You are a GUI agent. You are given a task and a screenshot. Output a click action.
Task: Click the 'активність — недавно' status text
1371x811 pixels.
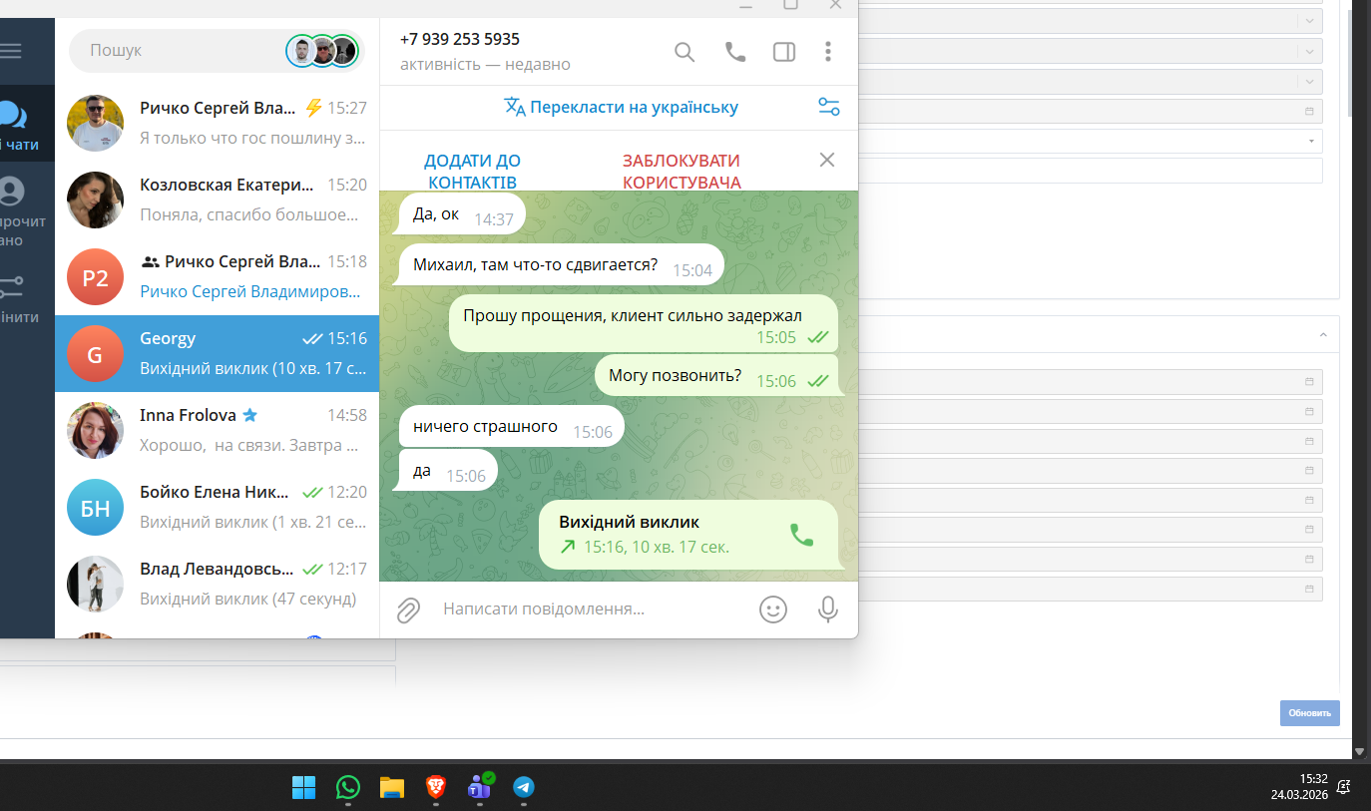(x=485, y=64)
